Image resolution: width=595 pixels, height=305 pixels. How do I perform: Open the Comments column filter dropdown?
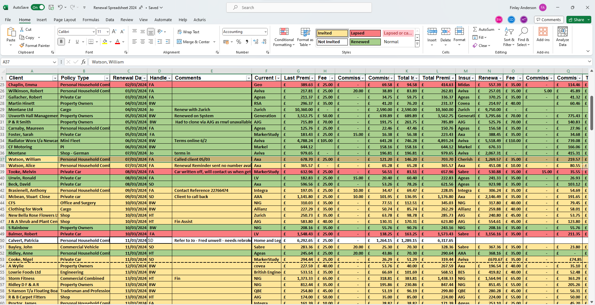click(x=248, y=78)
